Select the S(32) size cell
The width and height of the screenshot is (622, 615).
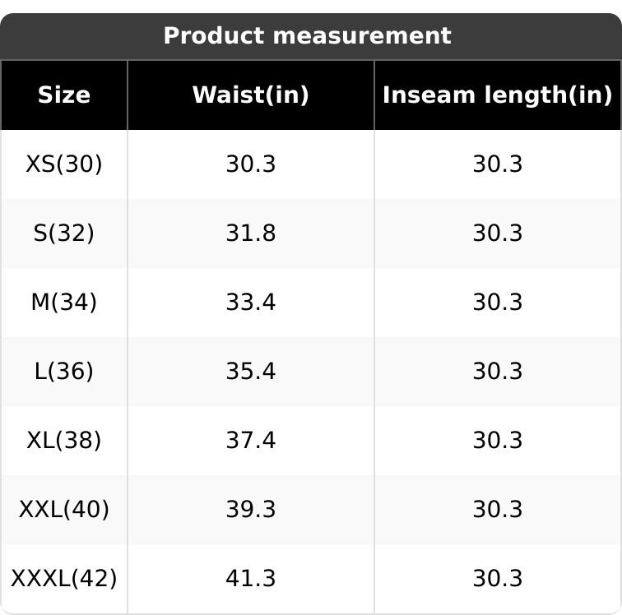pos(64,234)
